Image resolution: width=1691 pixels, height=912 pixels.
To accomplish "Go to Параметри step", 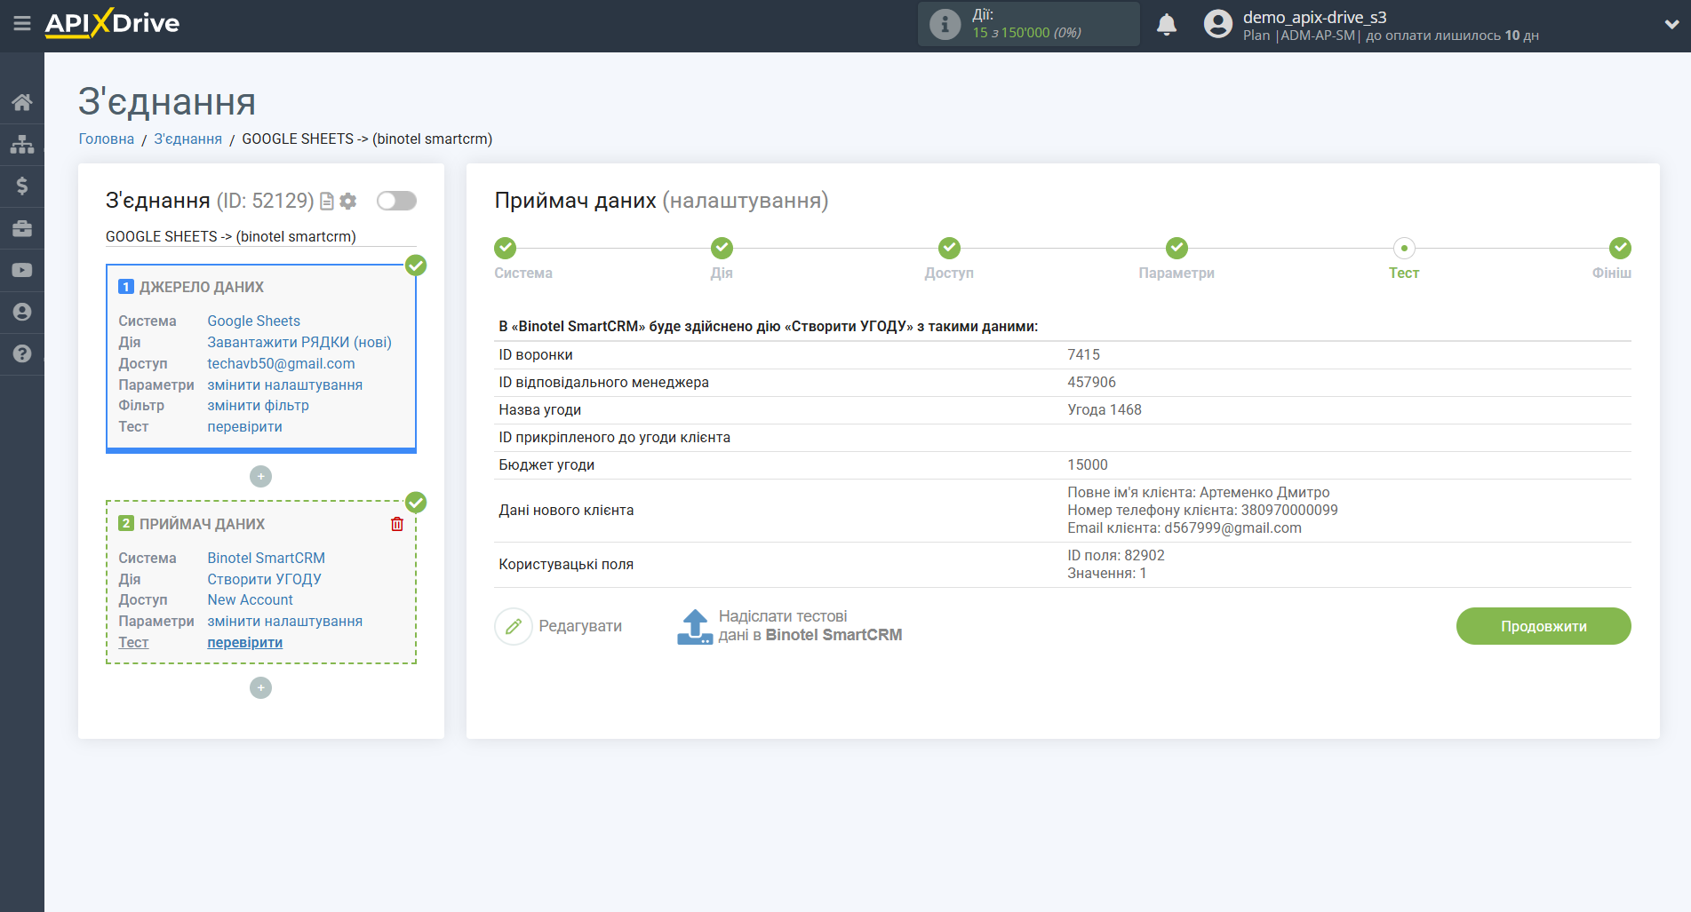I will coord(1177,248).
